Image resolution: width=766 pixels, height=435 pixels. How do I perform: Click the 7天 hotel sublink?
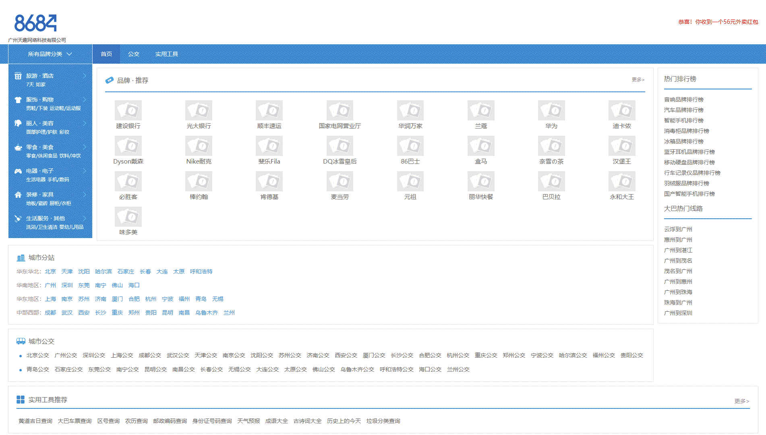coord(30,85)
